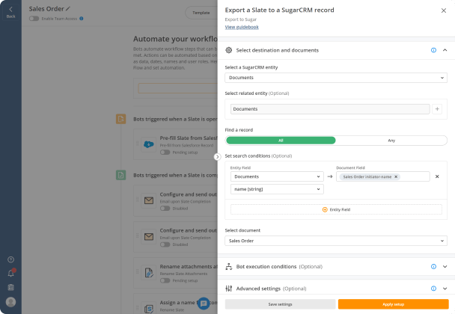Open the Select a SugarCRM entity dropdown
The width and height of the screenshot is (455, 314).
pyautogui.click(x=336, y=78)
